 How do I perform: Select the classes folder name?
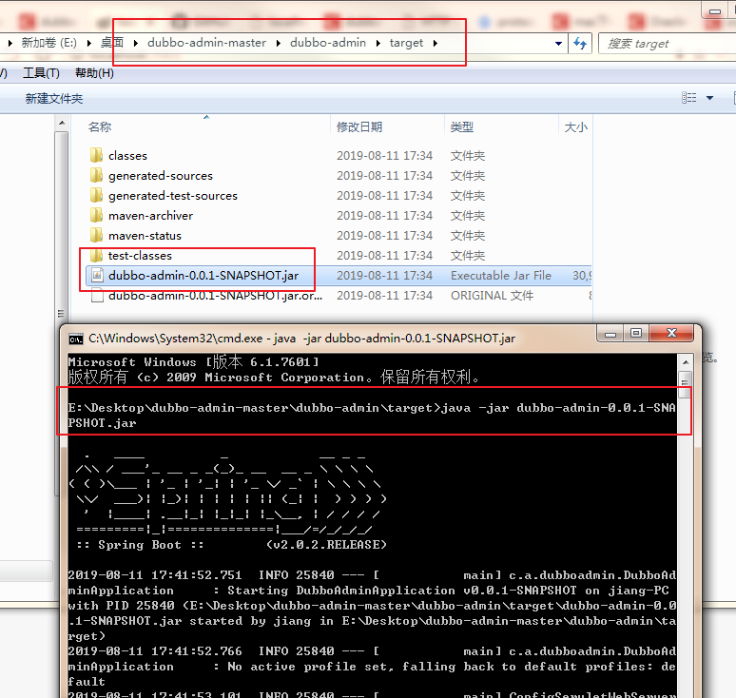click(x=127, y=155)
